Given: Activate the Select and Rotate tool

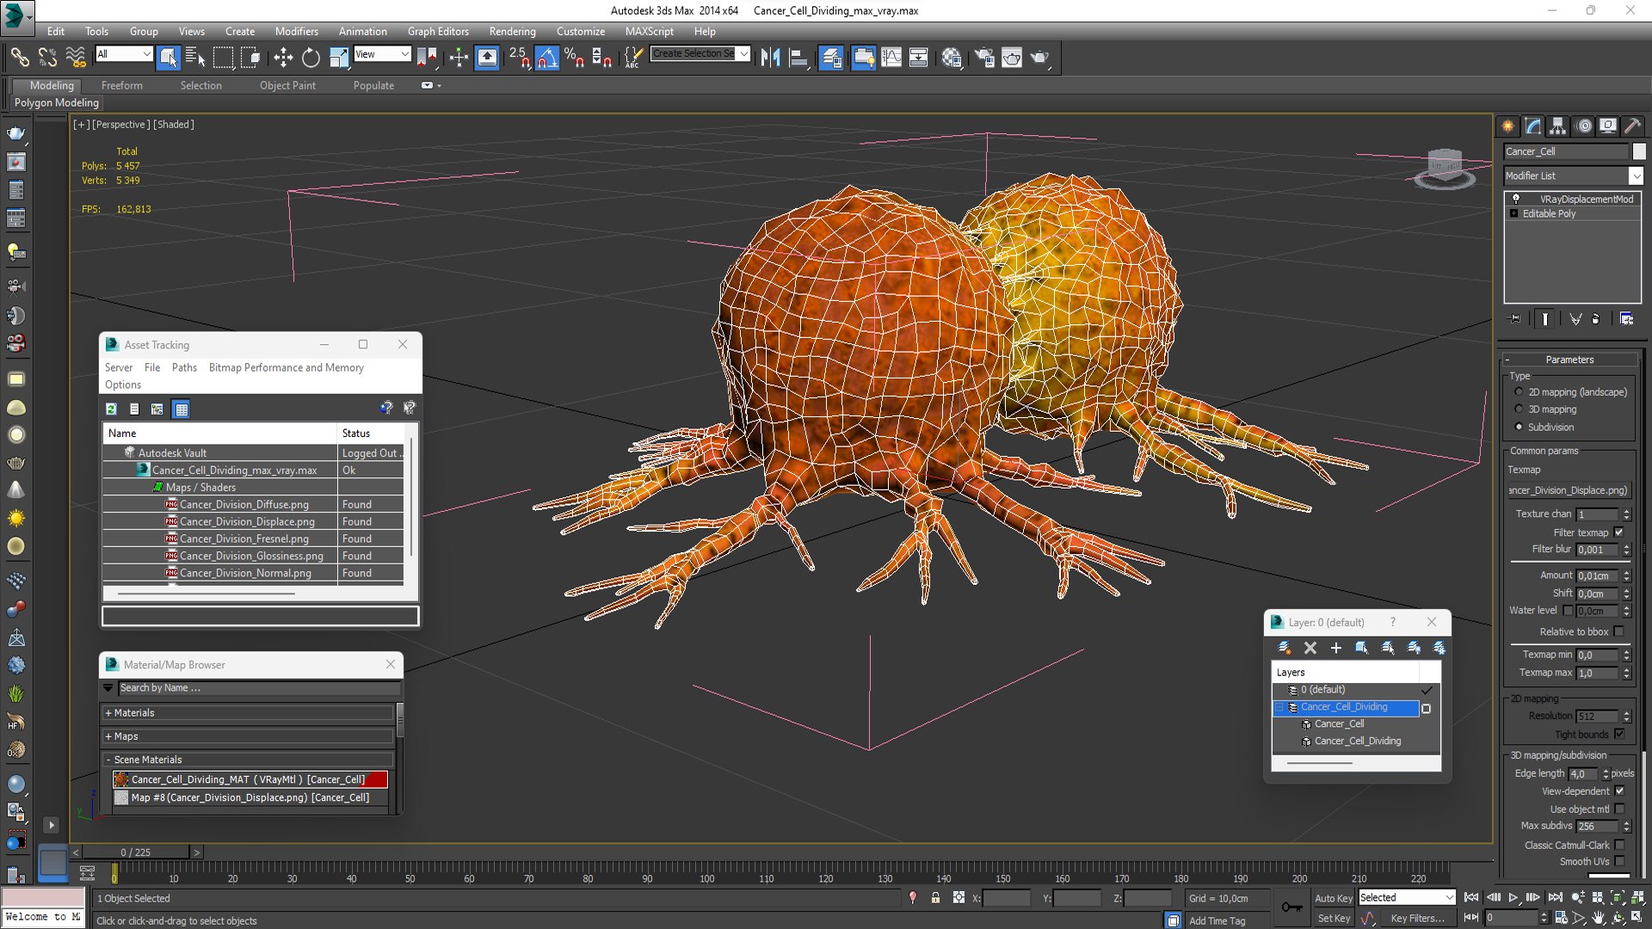Looking at the screenshot, I should [x=311, y=58].
